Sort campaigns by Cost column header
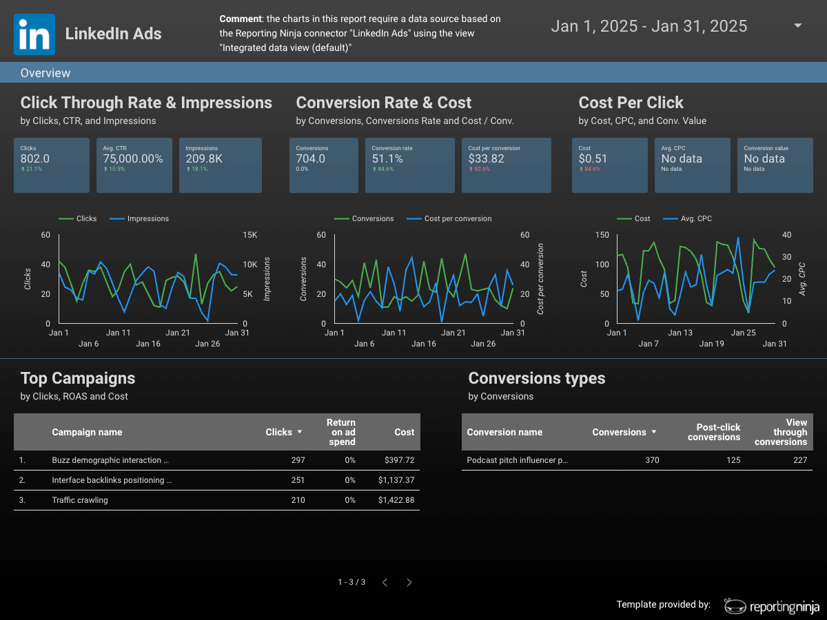This screenshot has height=620, width=827. (x=405, y=432)
